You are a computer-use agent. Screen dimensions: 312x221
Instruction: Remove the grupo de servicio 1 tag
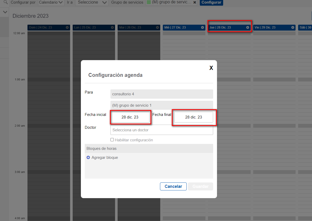tap(195, 3)
